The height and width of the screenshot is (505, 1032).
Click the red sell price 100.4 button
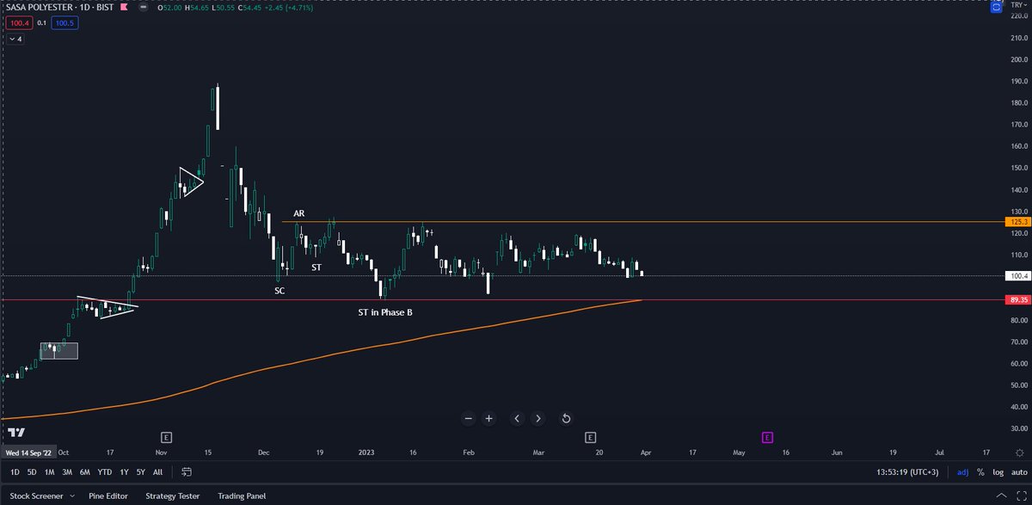coord(17,23)
